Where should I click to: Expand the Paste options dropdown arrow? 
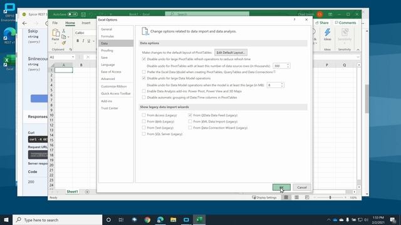56,43
